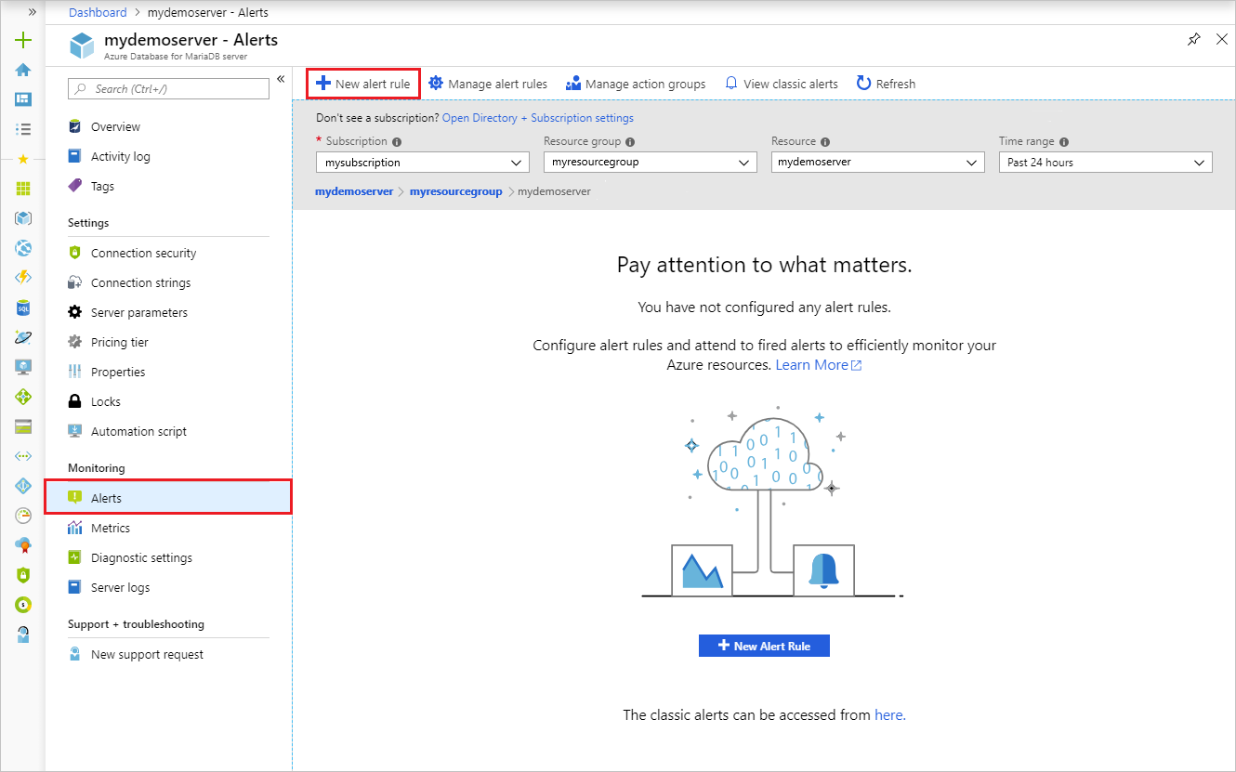Open SQL databases icon in sidebar
This screenshot has width=1236, height=772.
[x=23, y=307]
